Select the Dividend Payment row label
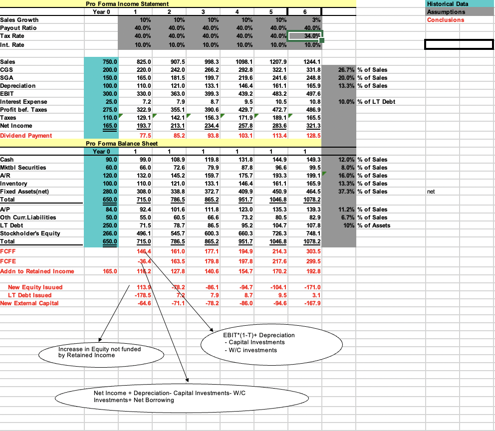 [x=26, y=135]
